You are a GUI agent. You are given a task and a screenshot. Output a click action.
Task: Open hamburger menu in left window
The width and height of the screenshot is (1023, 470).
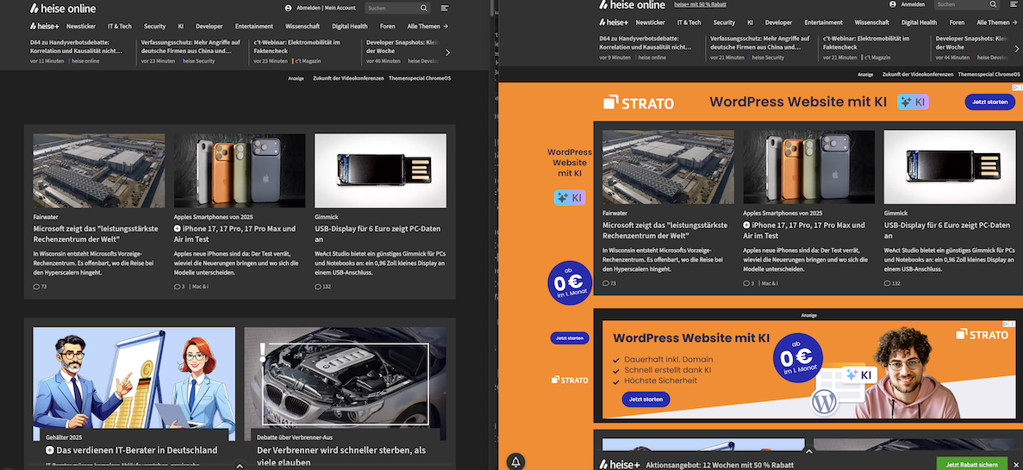[445, 8]
